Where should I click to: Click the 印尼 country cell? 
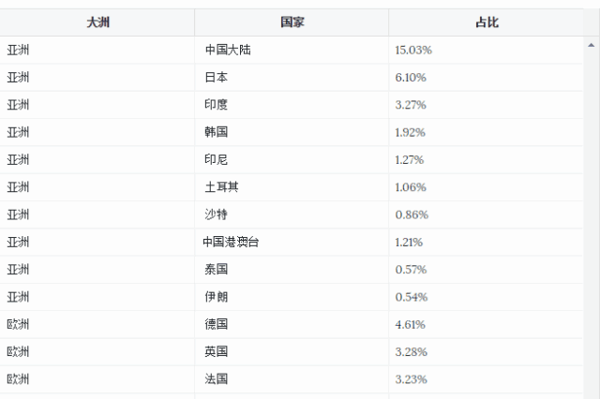pyautogui.click(x=217, y=160)
